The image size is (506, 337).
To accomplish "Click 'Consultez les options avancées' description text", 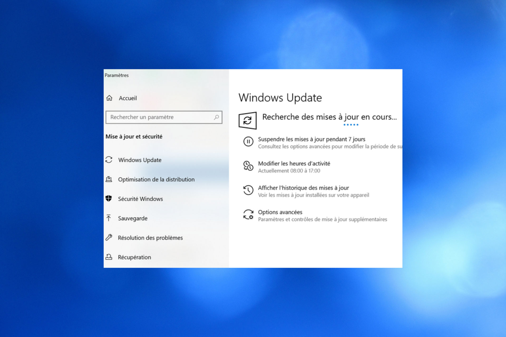I will pyautogui.click(x=330, y=146).
